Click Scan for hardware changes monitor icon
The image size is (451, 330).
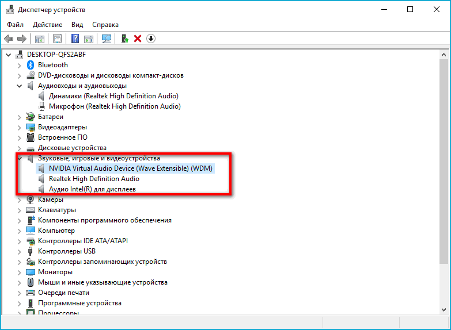point(106,39)
